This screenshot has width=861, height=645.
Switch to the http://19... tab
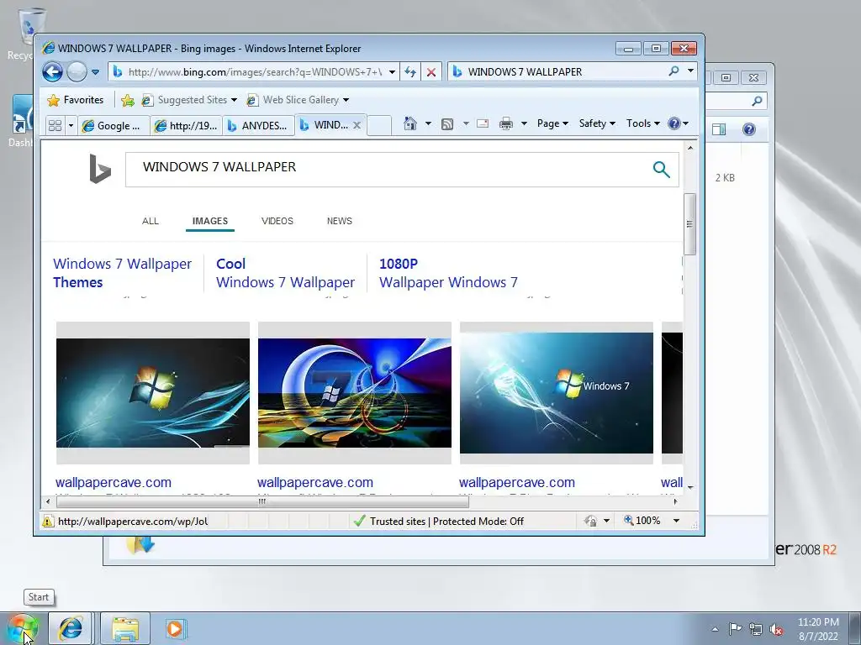tap(187, 126)
